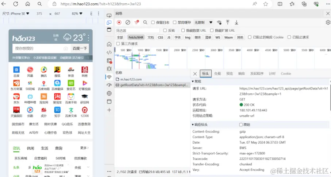
Task: Open Console tool in DevTools sidebar
Action: pyautogui.click(x=109, y=61)
